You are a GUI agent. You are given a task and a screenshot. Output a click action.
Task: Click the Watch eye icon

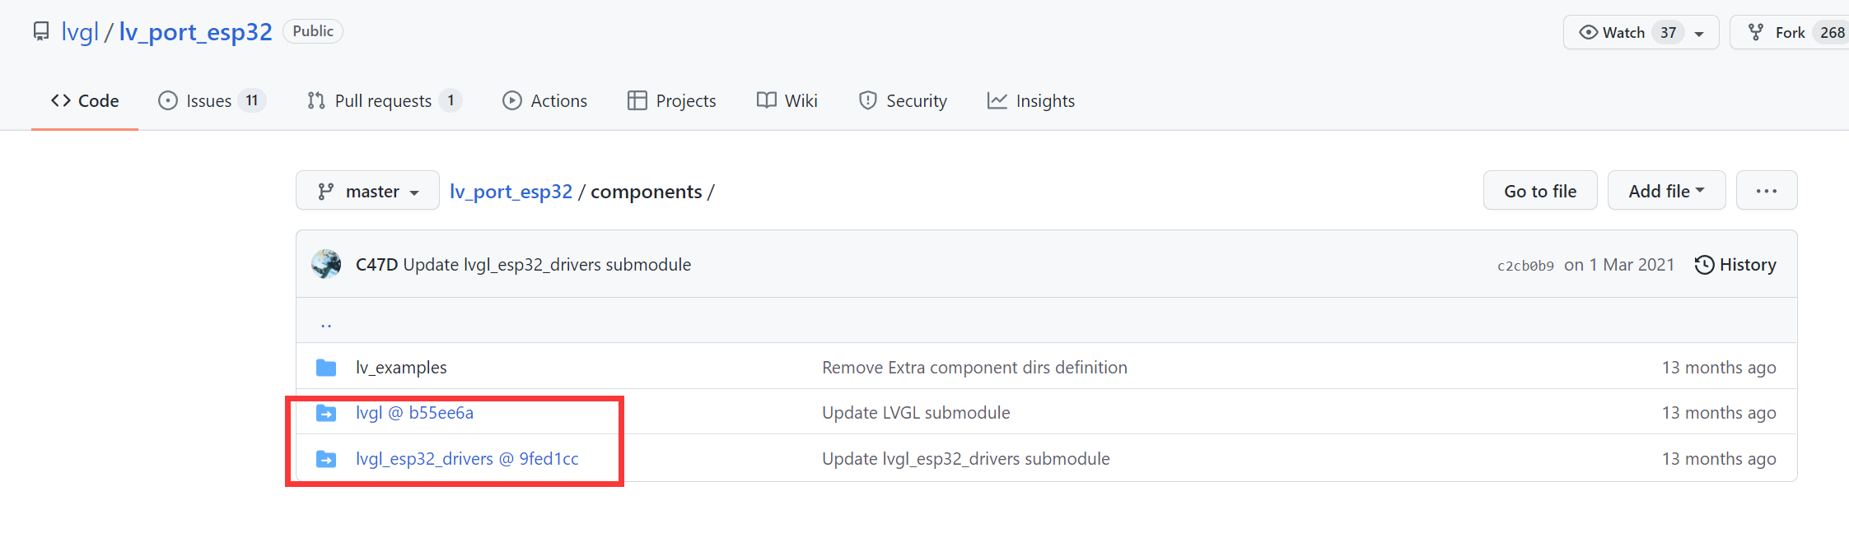pos(1588,33)
